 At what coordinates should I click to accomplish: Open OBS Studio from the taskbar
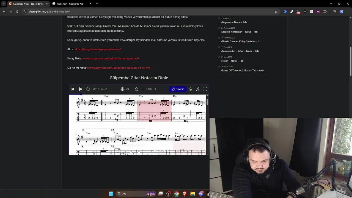(169, 194)
